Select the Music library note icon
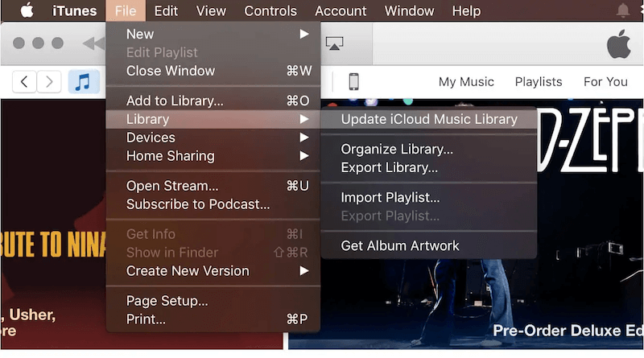This screenshot has height=358, width=644. click(x=83, y=81)
